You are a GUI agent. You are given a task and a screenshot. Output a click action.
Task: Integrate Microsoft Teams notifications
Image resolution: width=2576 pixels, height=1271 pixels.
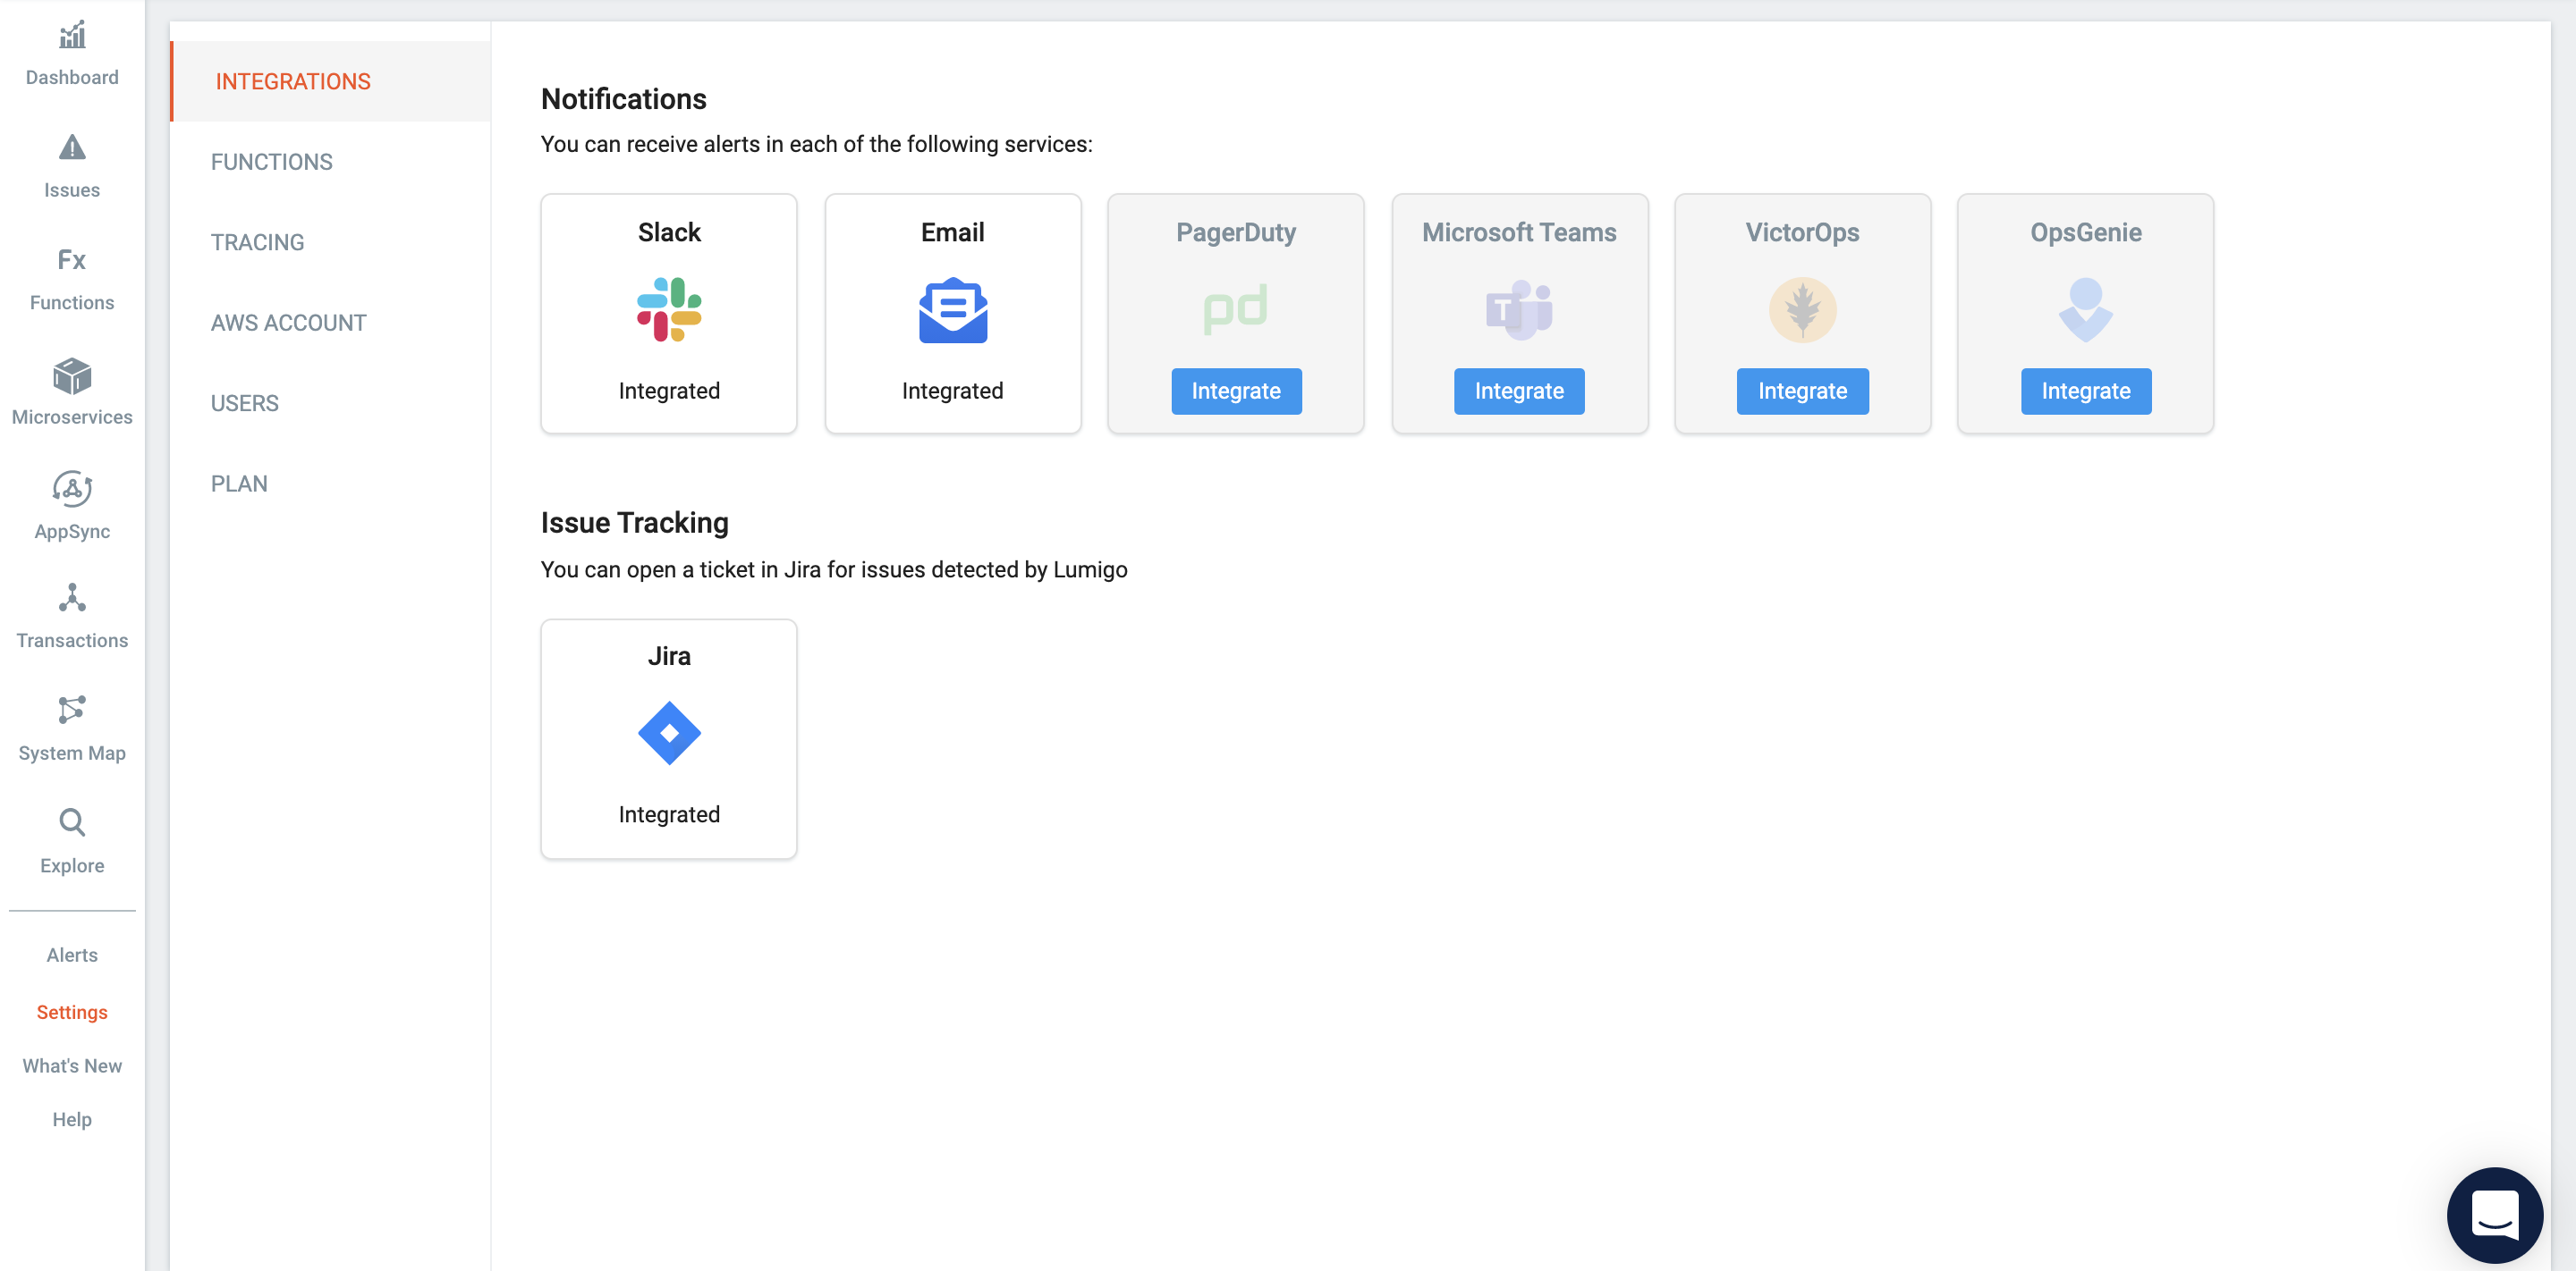pyautogui.click(x=1519, y=391)
